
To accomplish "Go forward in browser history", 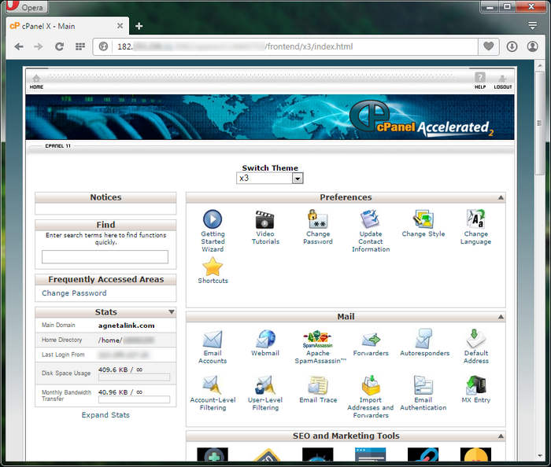I will 39,46.
